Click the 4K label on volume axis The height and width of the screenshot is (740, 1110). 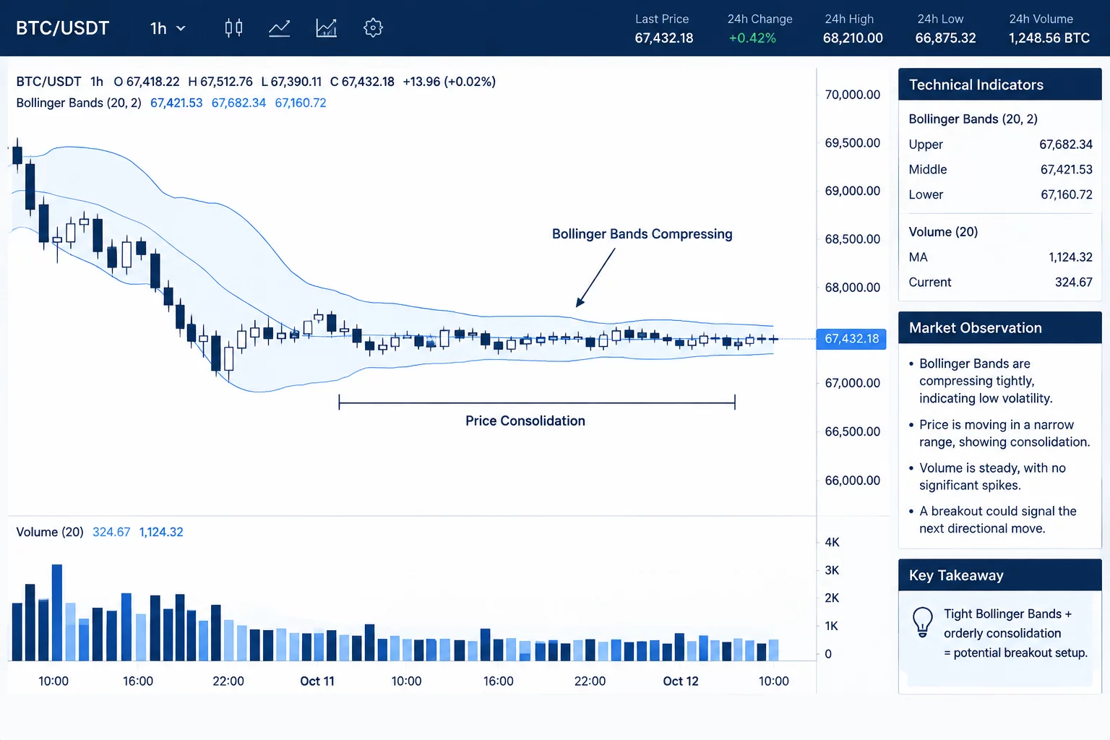(832, 542)
